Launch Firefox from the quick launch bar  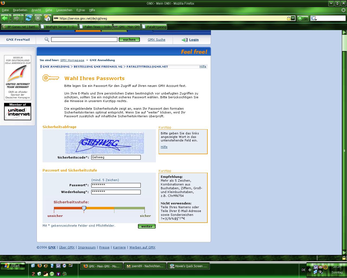40,266
